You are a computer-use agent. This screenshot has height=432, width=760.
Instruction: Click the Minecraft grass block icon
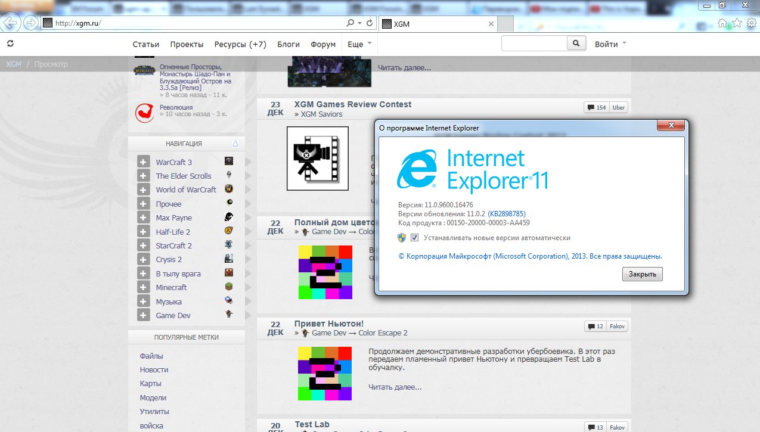229,287
